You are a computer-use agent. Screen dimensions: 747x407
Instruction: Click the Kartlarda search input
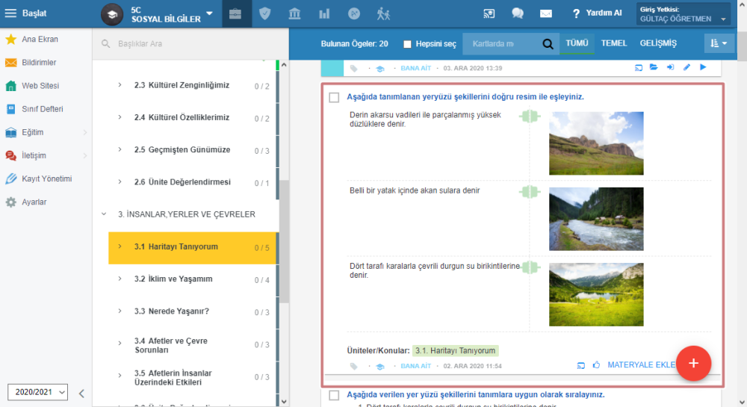(x=500, y=44)
